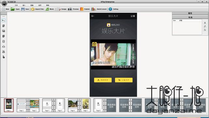Open the second menu bar item, after 文件
209x118 pixels.
click(24, 5)
